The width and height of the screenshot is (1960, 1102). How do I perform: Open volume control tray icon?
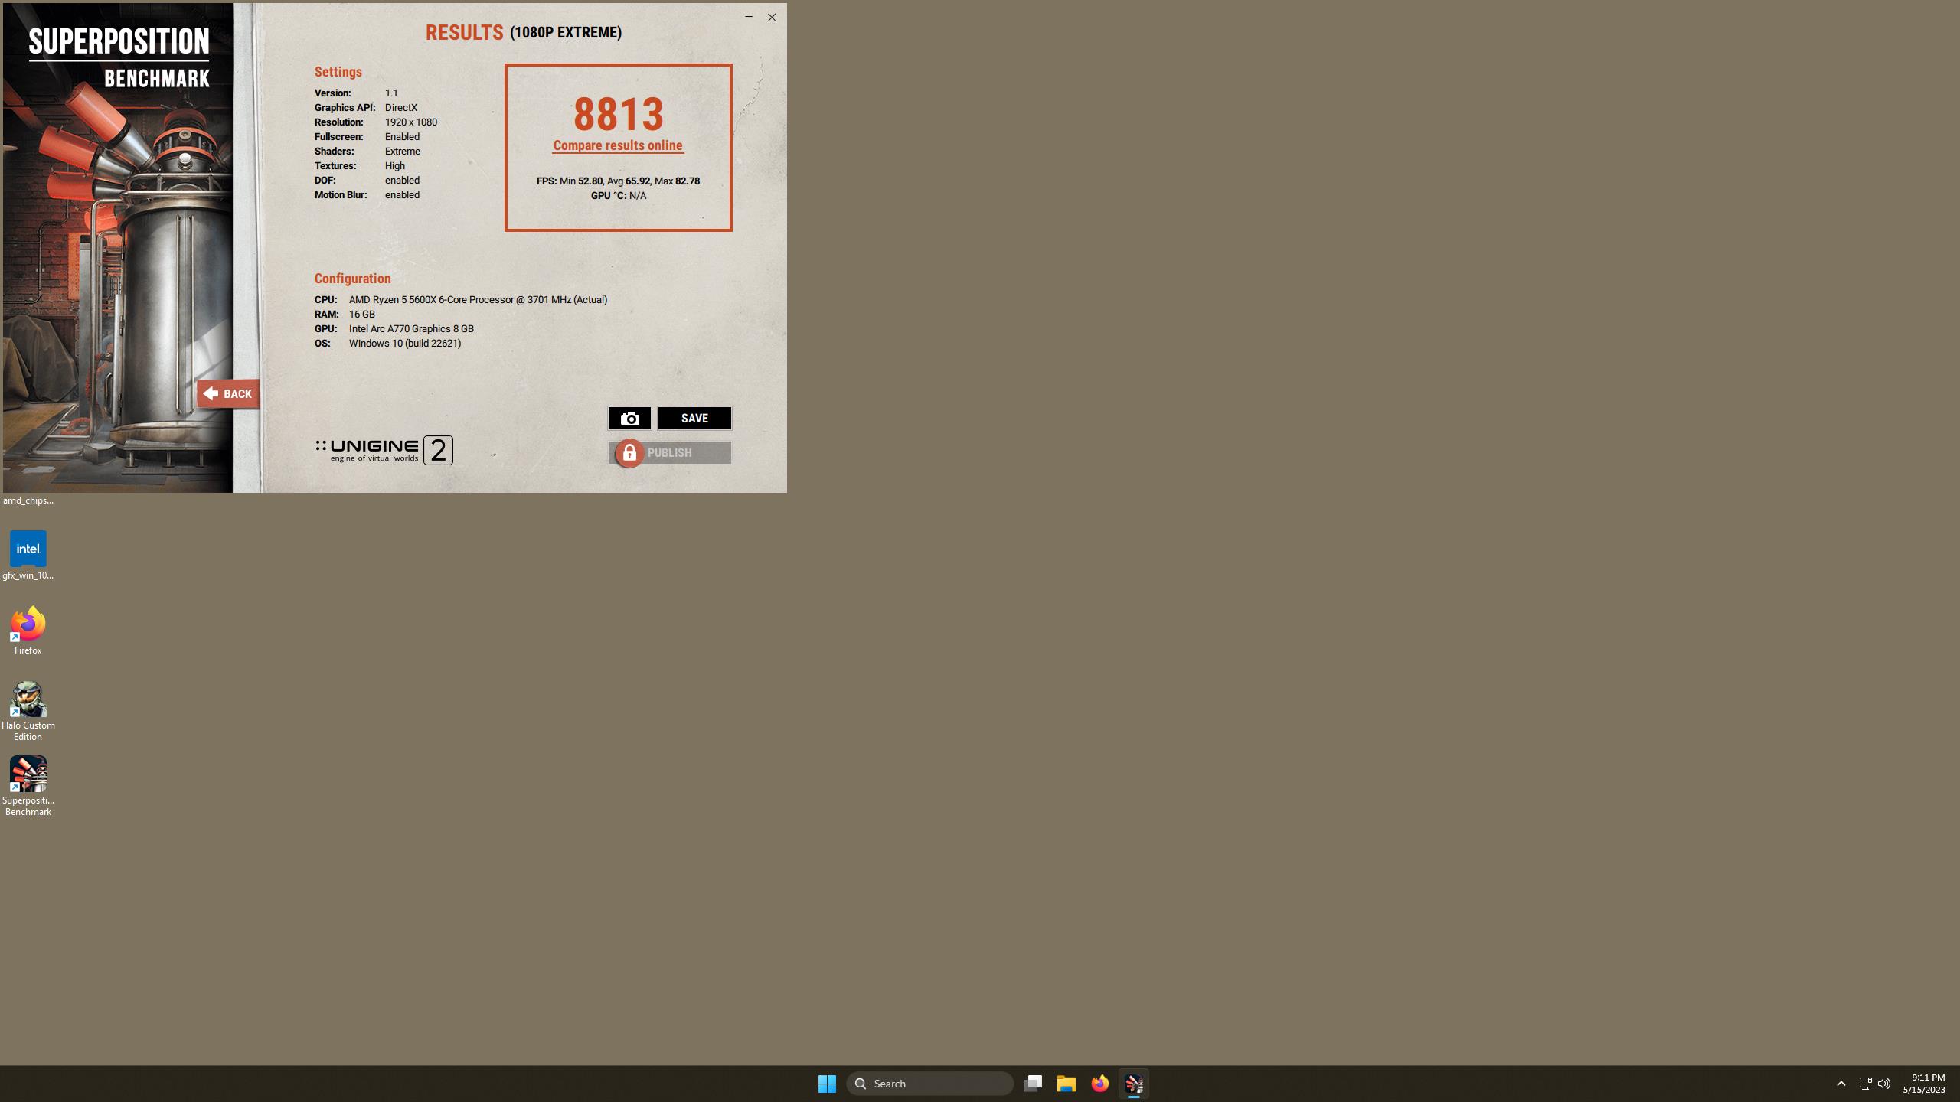pos(1884,1084)
